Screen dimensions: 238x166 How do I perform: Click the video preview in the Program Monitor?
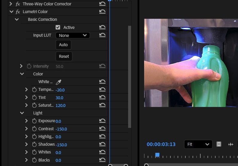tap(191, 63)
